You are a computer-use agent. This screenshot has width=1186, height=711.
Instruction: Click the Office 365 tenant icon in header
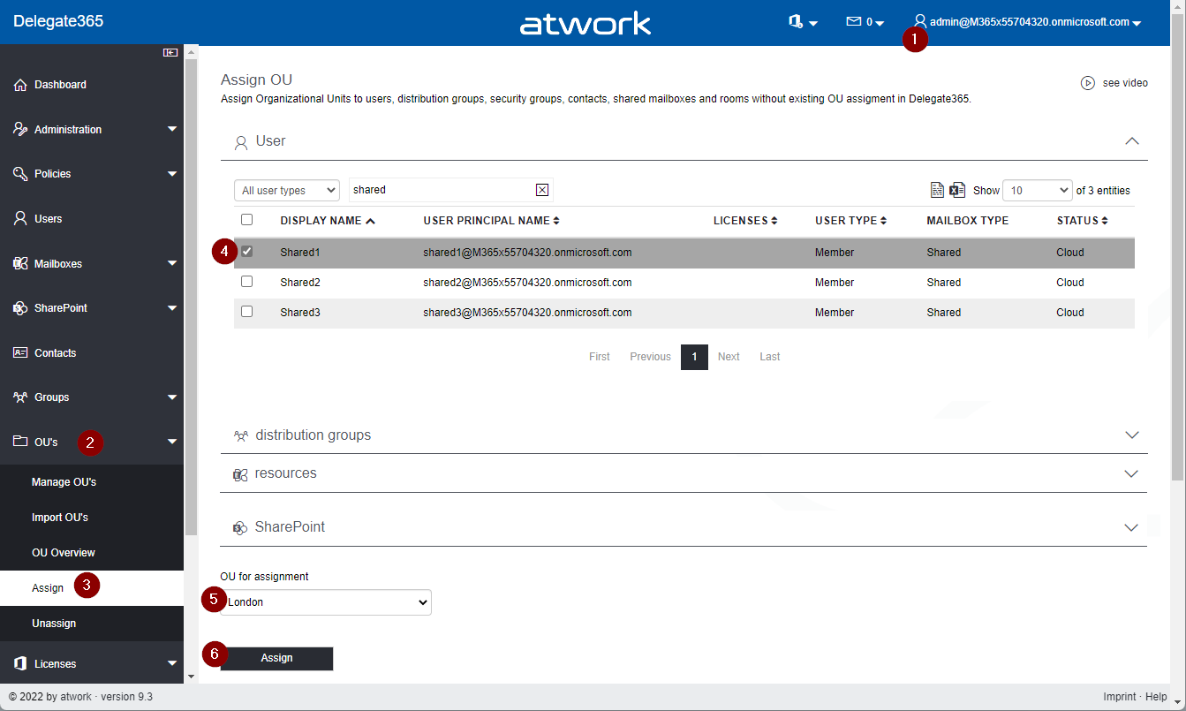796,22
